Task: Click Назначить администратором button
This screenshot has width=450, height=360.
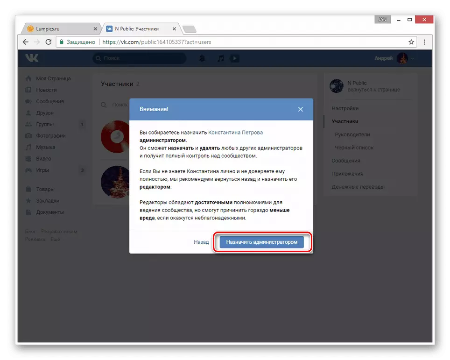Action: coord(262,242)
